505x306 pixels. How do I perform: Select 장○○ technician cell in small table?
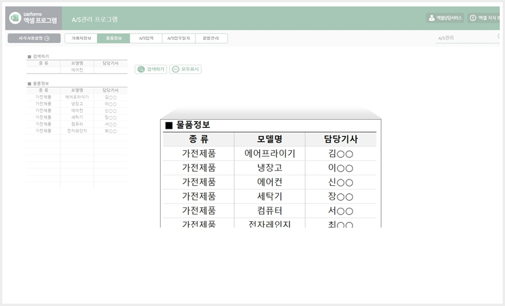(x=111, y=117)
